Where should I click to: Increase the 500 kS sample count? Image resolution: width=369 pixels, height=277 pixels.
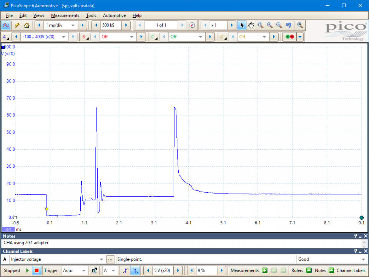click(x=126, y=25)
